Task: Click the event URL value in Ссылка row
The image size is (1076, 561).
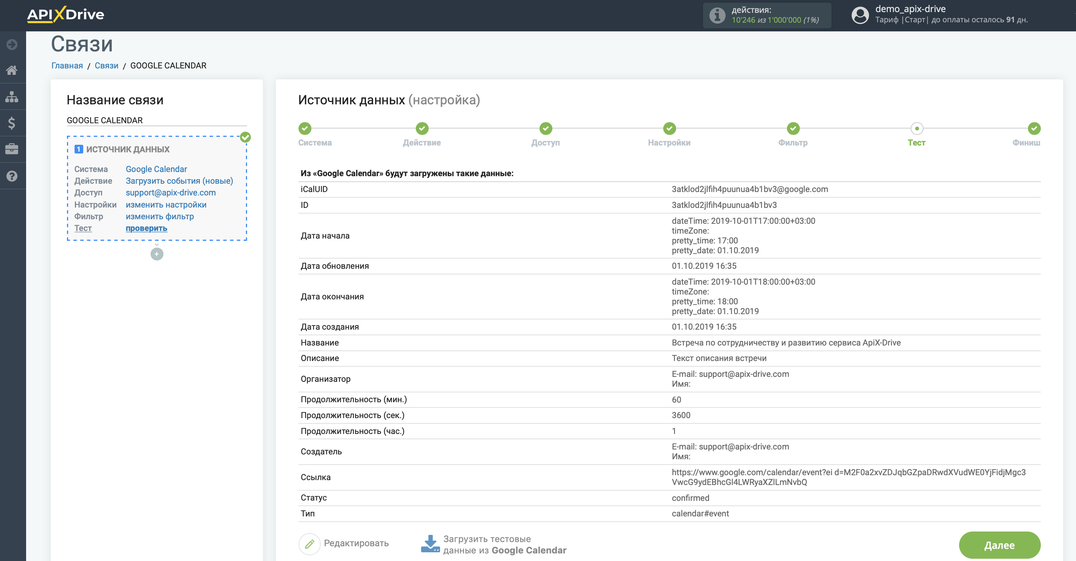Action: (x=848, y=477)
